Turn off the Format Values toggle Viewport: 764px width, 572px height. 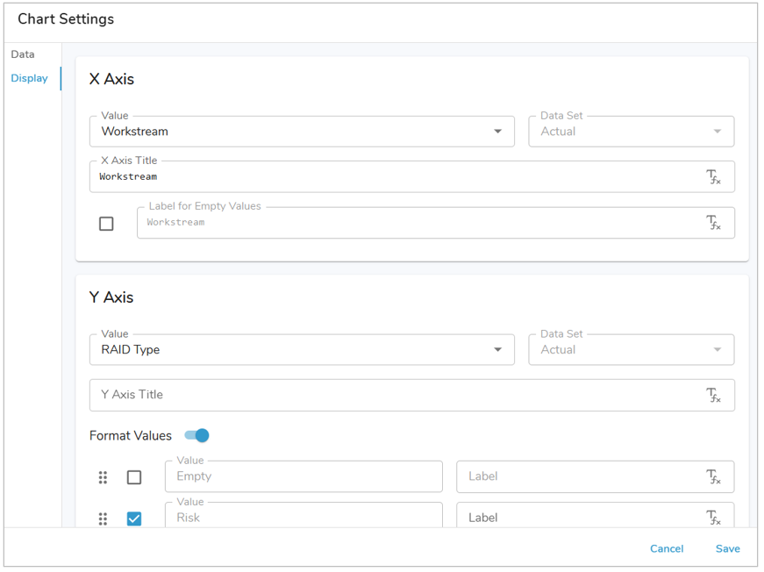tap(197, 435)
